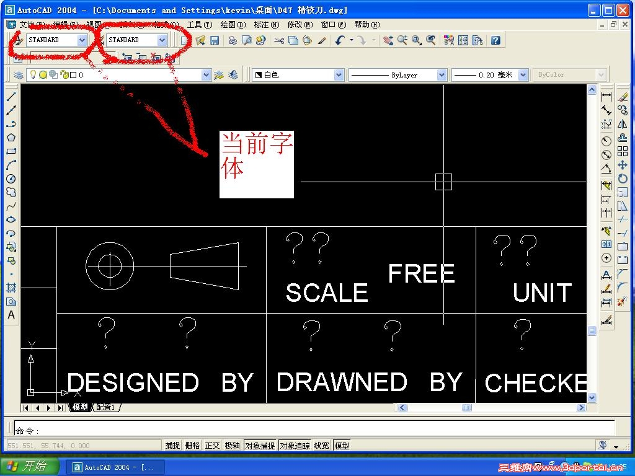
Task: Click the Match Properties brush icon
Action: pyautogui.click(x=322, y=40)
